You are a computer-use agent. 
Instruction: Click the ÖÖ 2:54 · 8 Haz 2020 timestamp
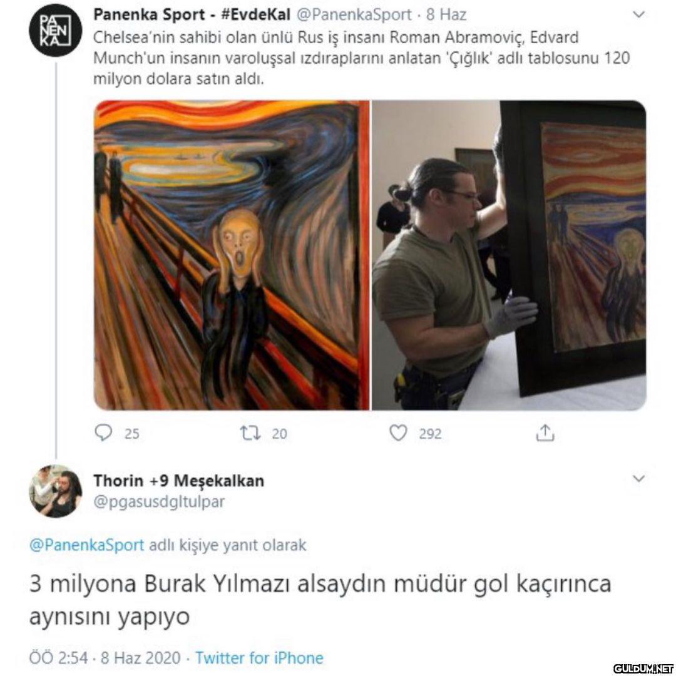click(x=105, y=658)
